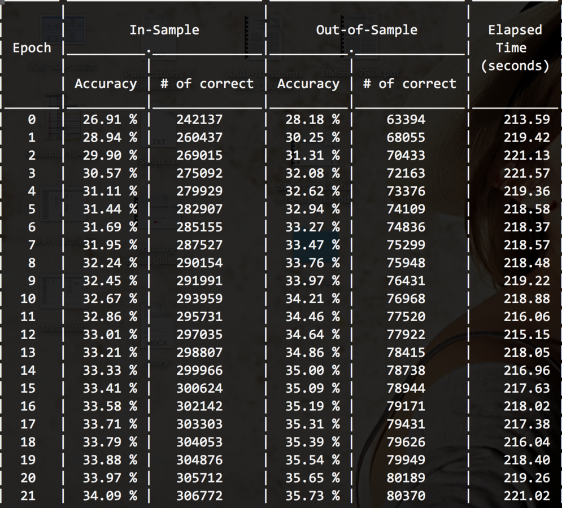Click elapsed time value 213.59
The image size is (562, 508).
coord(527,120)
